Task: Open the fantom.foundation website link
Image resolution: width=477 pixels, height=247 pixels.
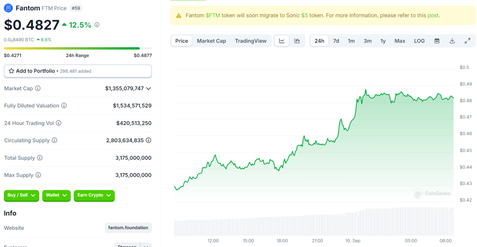Action: (128, 228)
